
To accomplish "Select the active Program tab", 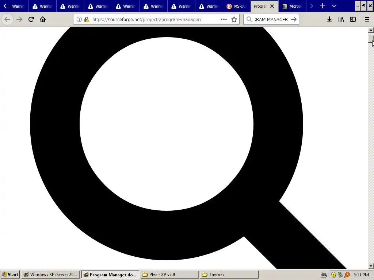I will point(260,6).
